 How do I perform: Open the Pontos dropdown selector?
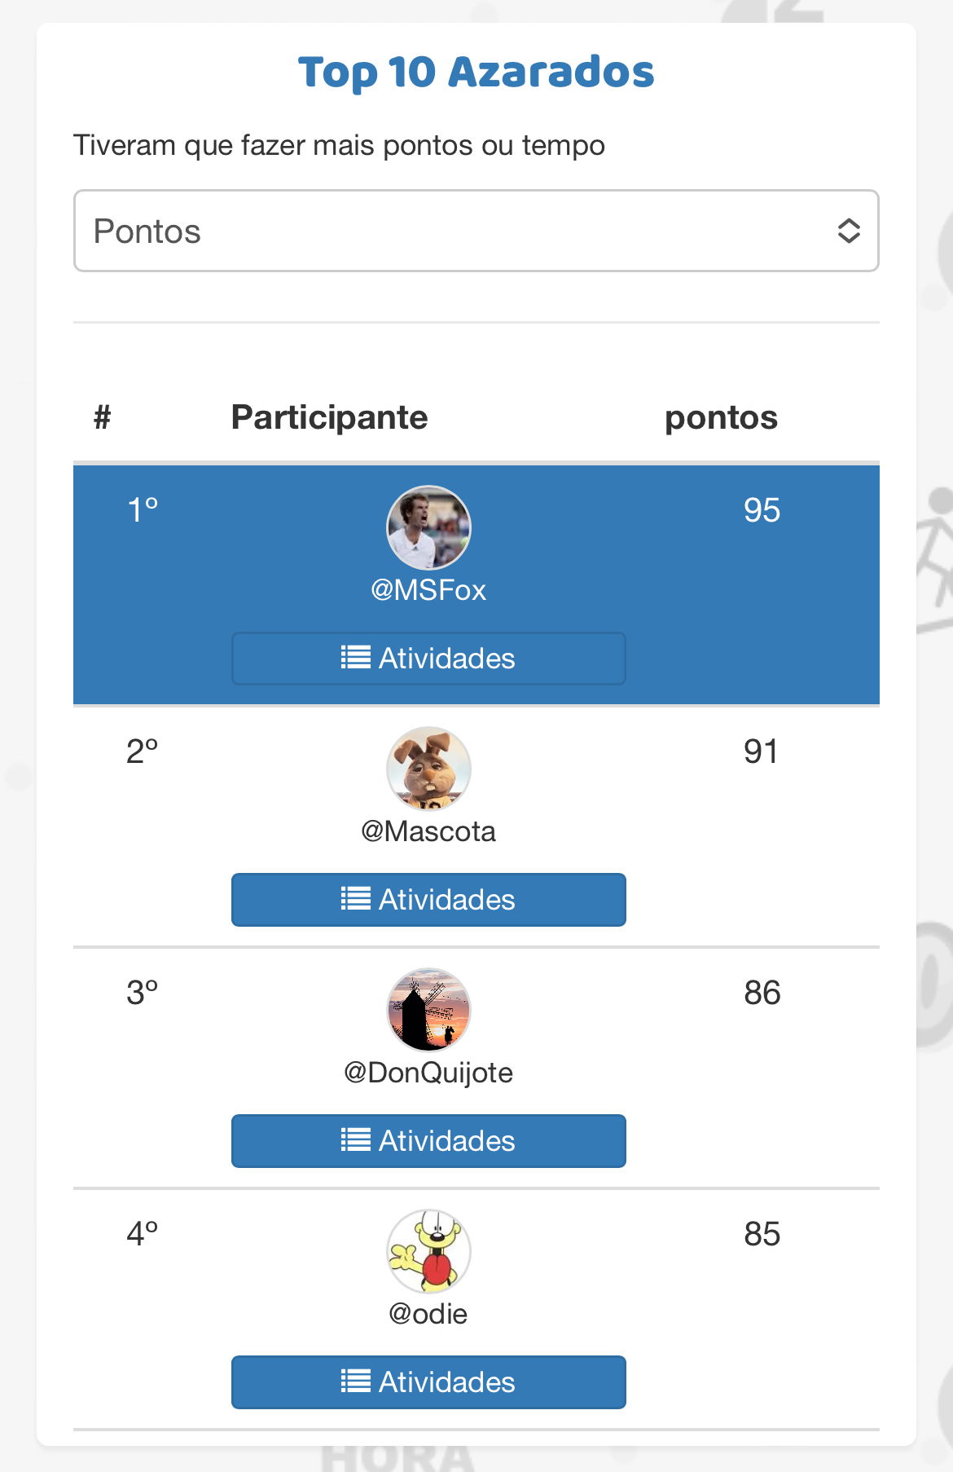tap(476, 231)
